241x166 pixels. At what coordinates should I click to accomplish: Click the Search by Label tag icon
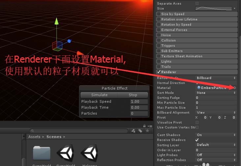point(140,131)
